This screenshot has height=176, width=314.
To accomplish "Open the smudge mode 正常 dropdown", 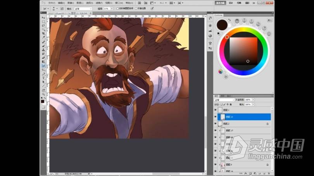I will [x=83, y=9].
